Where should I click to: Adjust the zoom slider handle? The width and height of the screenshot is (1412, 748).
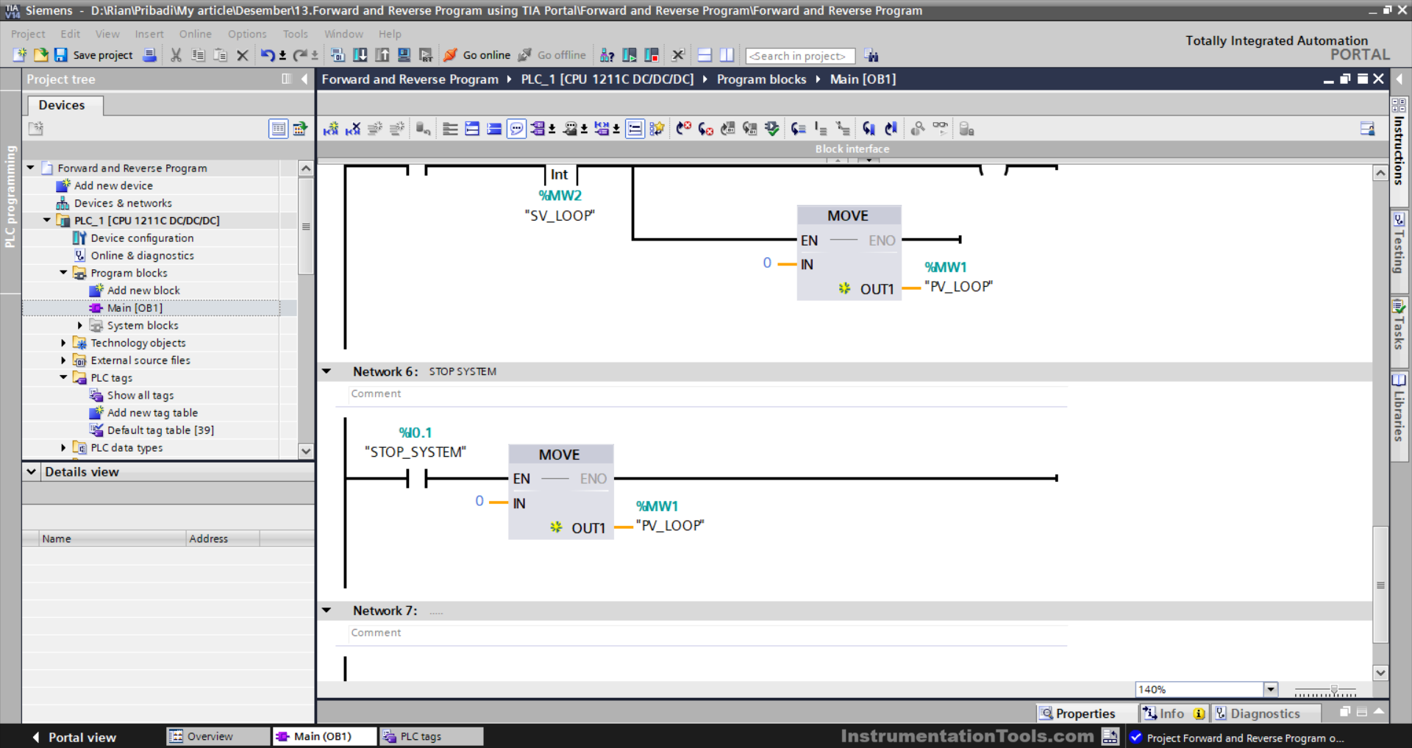1334,691
